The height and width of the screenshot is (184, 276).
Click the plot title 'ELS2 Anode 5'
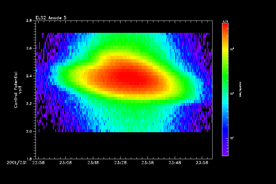51,18
